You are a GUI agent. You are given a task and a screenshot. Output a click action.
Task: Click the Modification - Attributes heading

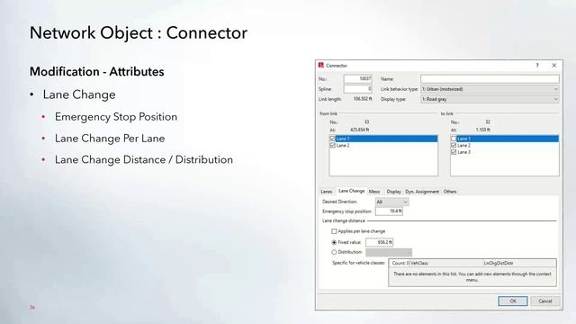[97, 72]
